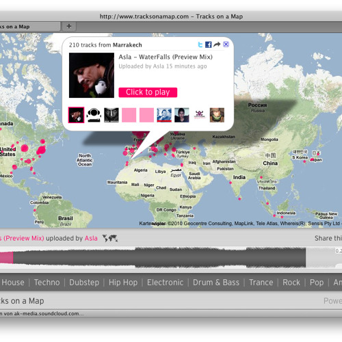Select the purple logo thumbnail
Viewport: 342px width, 342px height.
click(x=199, y=115)
